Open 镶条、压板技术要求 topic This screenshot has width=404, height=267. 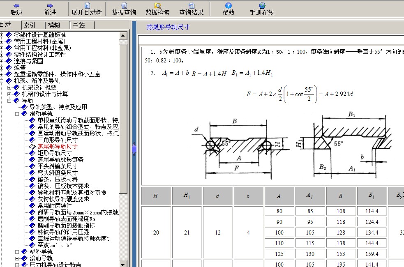[x=63, y=186]
